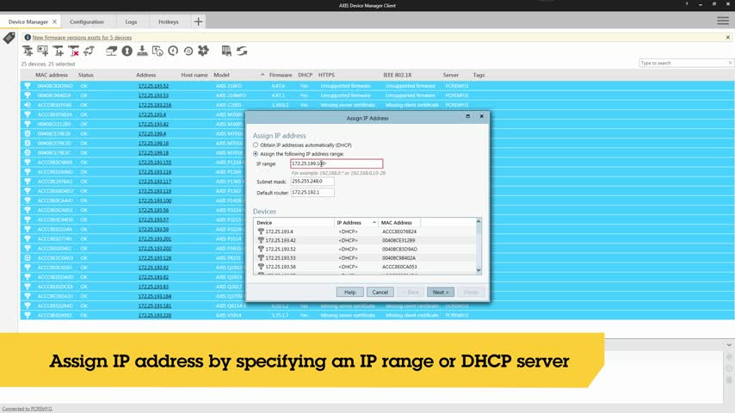Click the restore circular icon next to restart

click(188, 51)
